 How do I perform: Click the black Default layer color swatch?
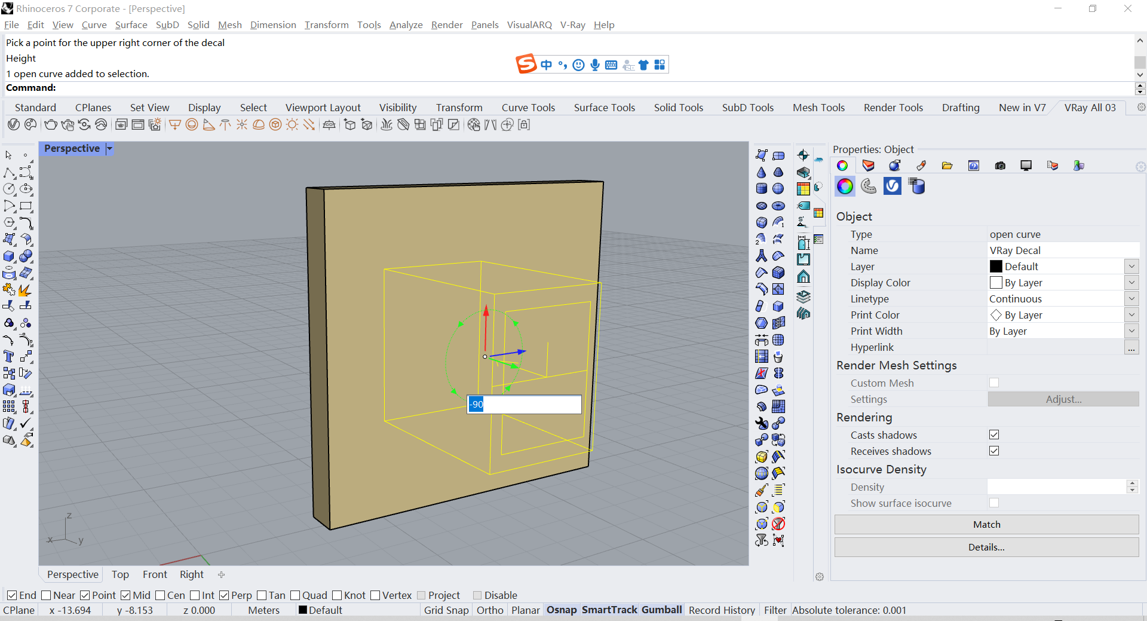pos(996,267)
